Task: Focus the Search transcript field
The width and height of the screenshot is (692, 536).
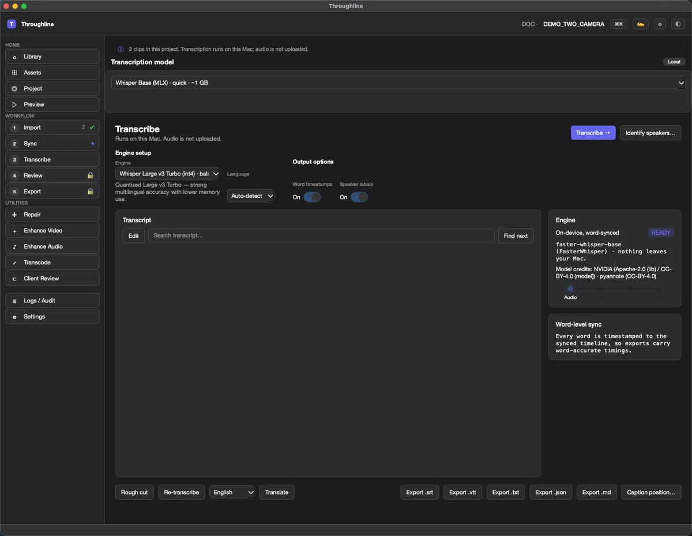Action: point(321,235)
